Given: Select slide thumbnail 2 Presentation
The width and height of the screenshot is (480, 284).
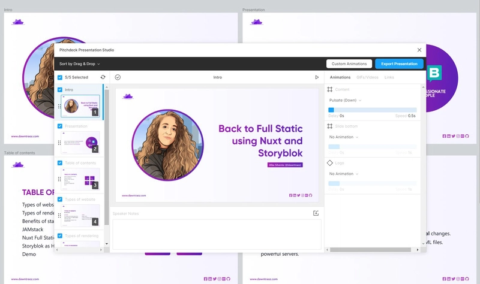Looking at the screenshot, I should tap(80, 143).
